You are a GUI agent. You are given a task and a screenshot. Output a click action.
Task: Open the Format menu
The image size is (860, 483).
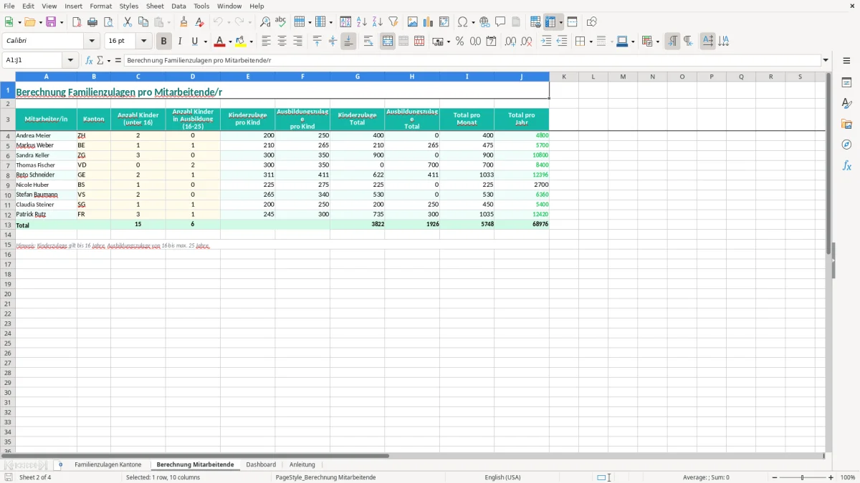[x=101, y=6]
